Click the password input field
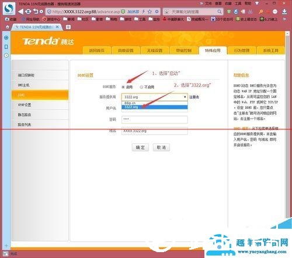Screen dimensions: 292x258 pyautogui.click(x=155, y=119)
